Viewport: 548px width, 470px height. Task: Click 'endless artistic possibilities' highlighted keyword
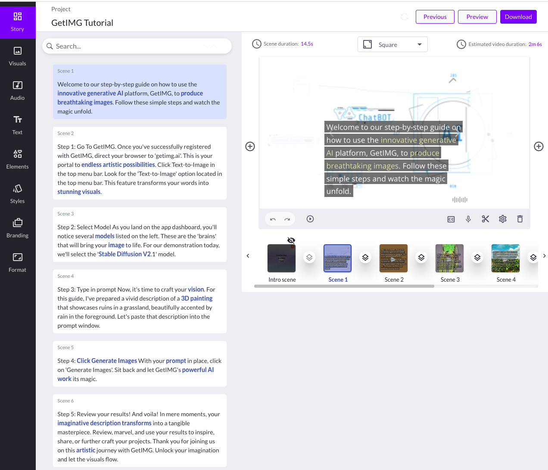118,165
